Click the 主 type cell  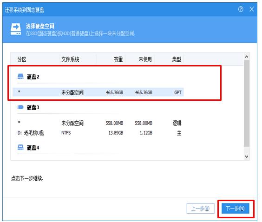[x=179, y=133]
